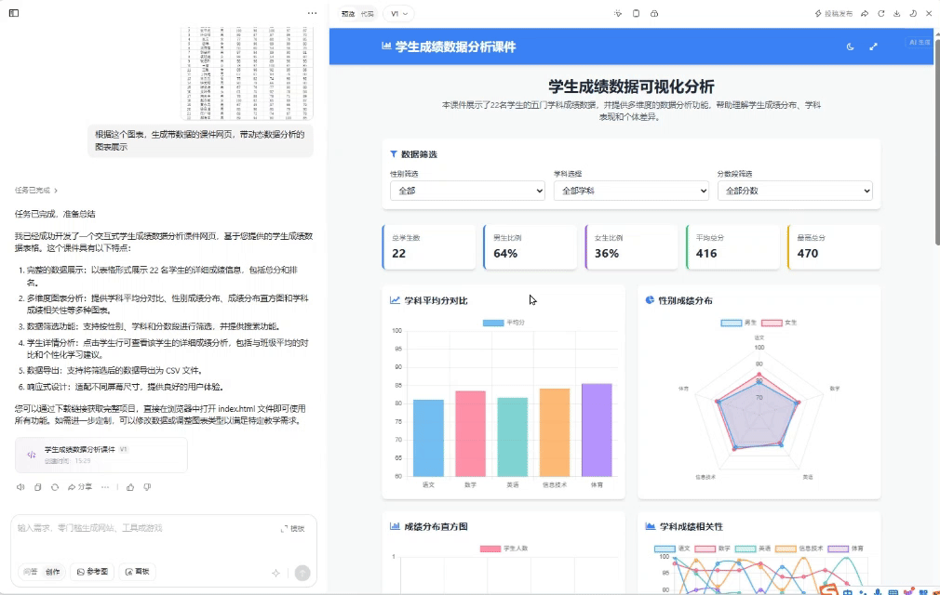
Task: Click the pink 女生 legend color swatch
Action: pyautogui.click(x=772, y=323)
